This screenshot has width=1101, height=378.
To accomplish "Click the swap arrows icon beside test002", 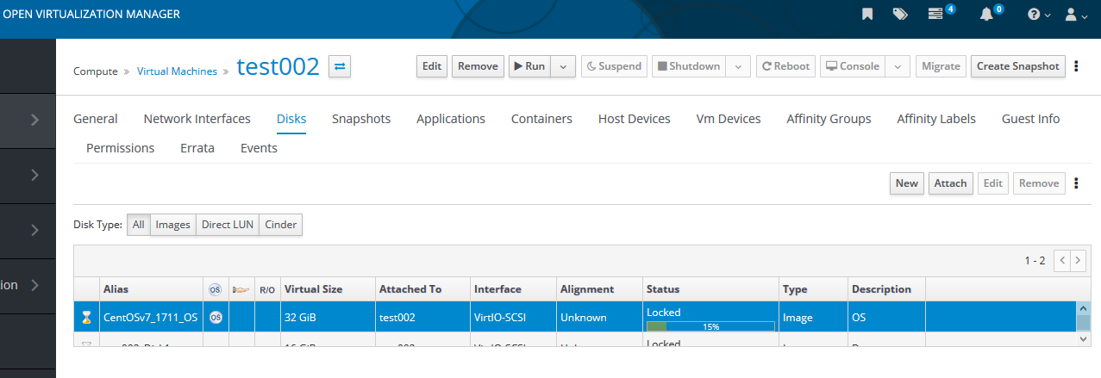I will coord(340,66).
